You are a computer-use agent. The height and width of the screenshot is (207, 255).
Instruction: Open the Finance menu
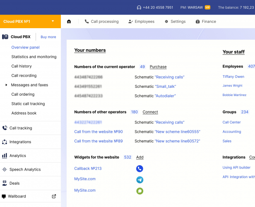point(206,22)
